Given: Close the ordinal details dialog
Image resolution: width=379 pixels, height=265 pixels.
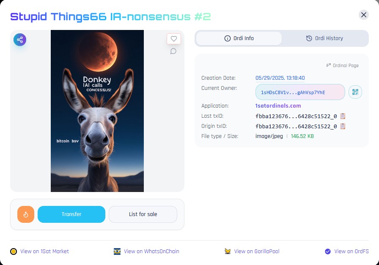Looking at the screenshot, I should point(363,15).
